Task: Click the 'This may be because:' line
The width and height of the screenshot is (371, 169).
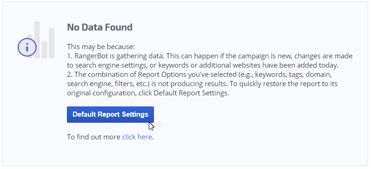Action: point(101,47)
